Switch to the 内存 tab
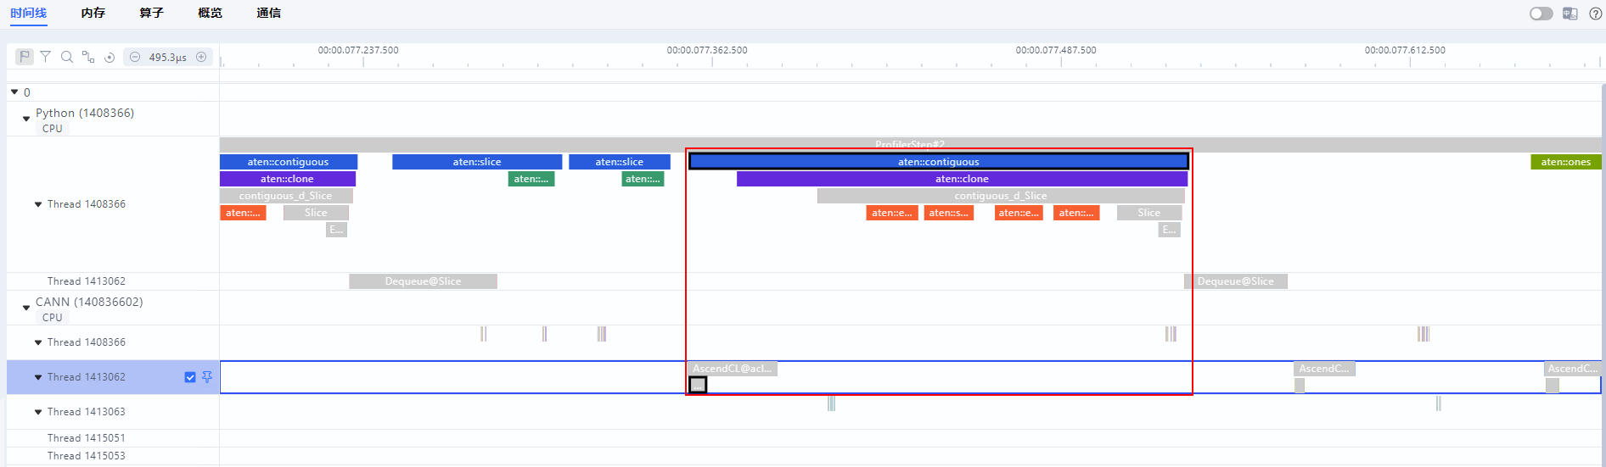 click(93, 13)
